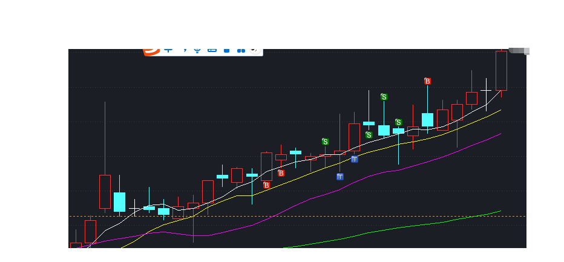
Task: Click the topmost red B marker above cyan candle
Action: click(x=427, y=81)
